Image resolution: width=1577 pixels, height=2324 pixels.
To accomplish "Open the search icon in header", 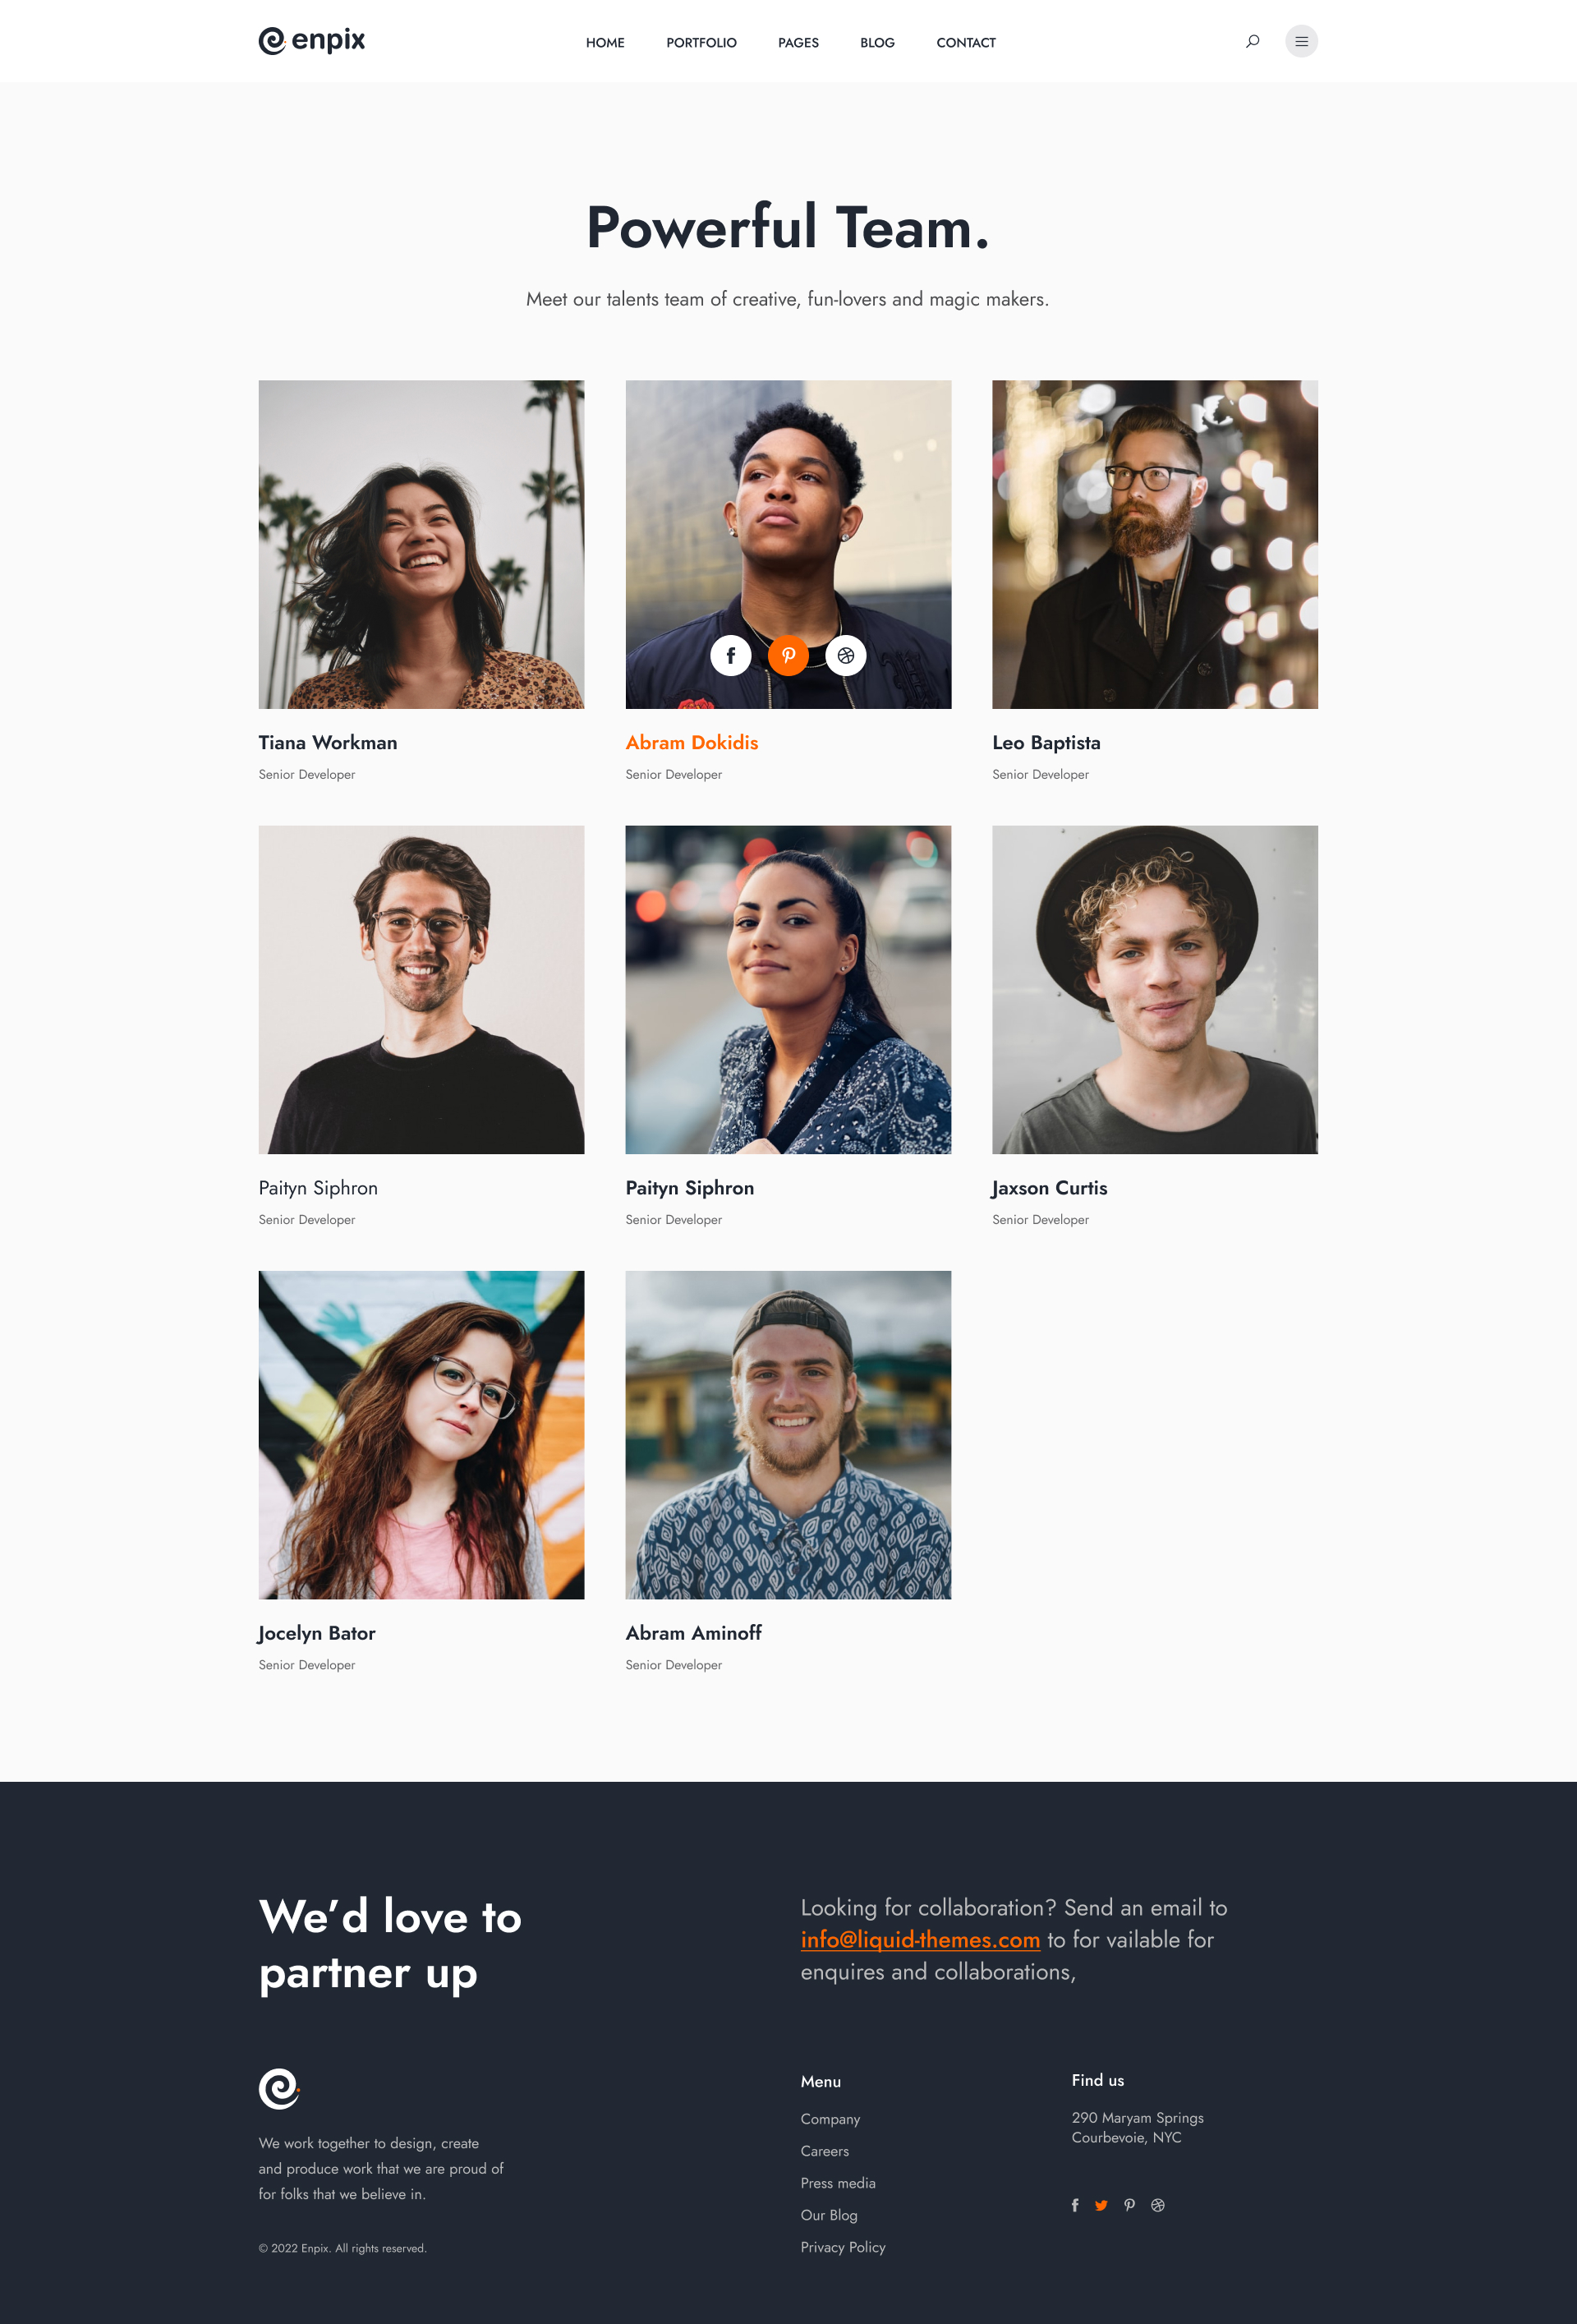I will click(1252, 41).
